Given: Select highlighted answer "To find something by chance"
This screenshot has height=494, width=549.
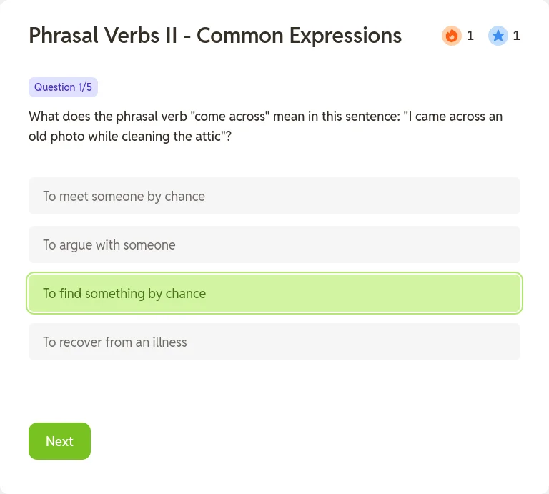Looking at the screenshot, I should tap(274, 293).
